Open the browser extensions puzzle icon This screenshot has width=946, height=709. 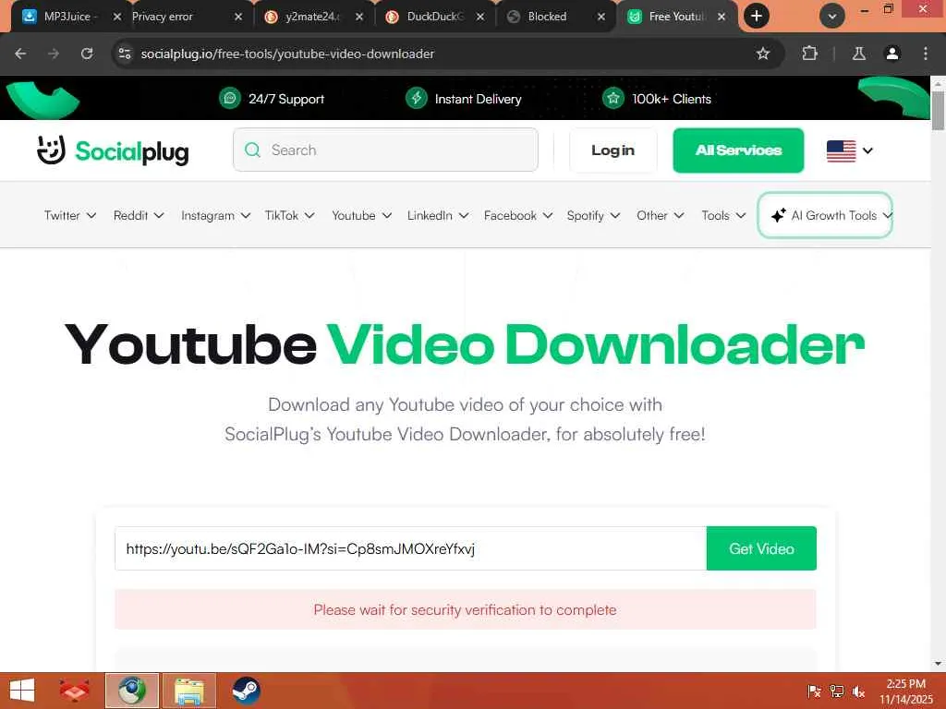point(809,54)
